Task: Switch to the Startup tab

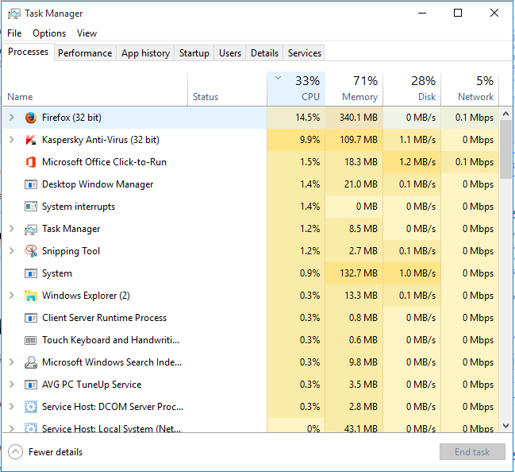Action: (194, 53)
